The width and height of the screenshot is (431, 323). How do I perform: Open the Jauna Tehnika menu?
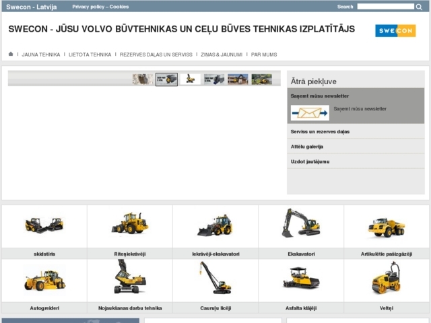[x=41, y=55]
